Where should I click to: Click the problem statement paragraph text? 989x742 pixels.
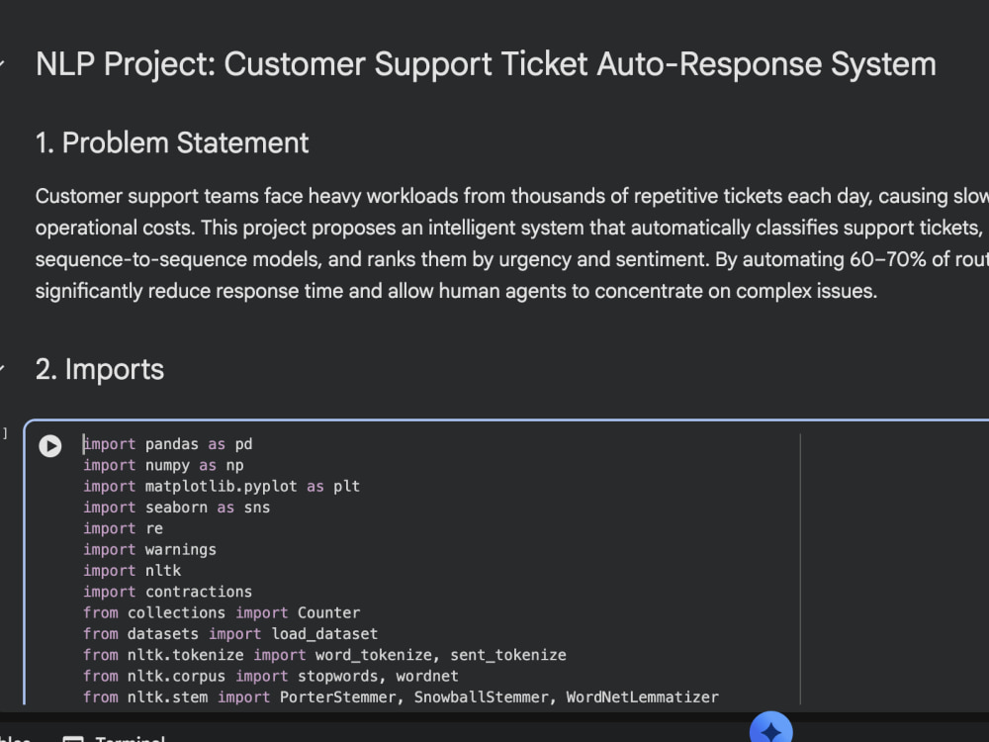point(512,243)
